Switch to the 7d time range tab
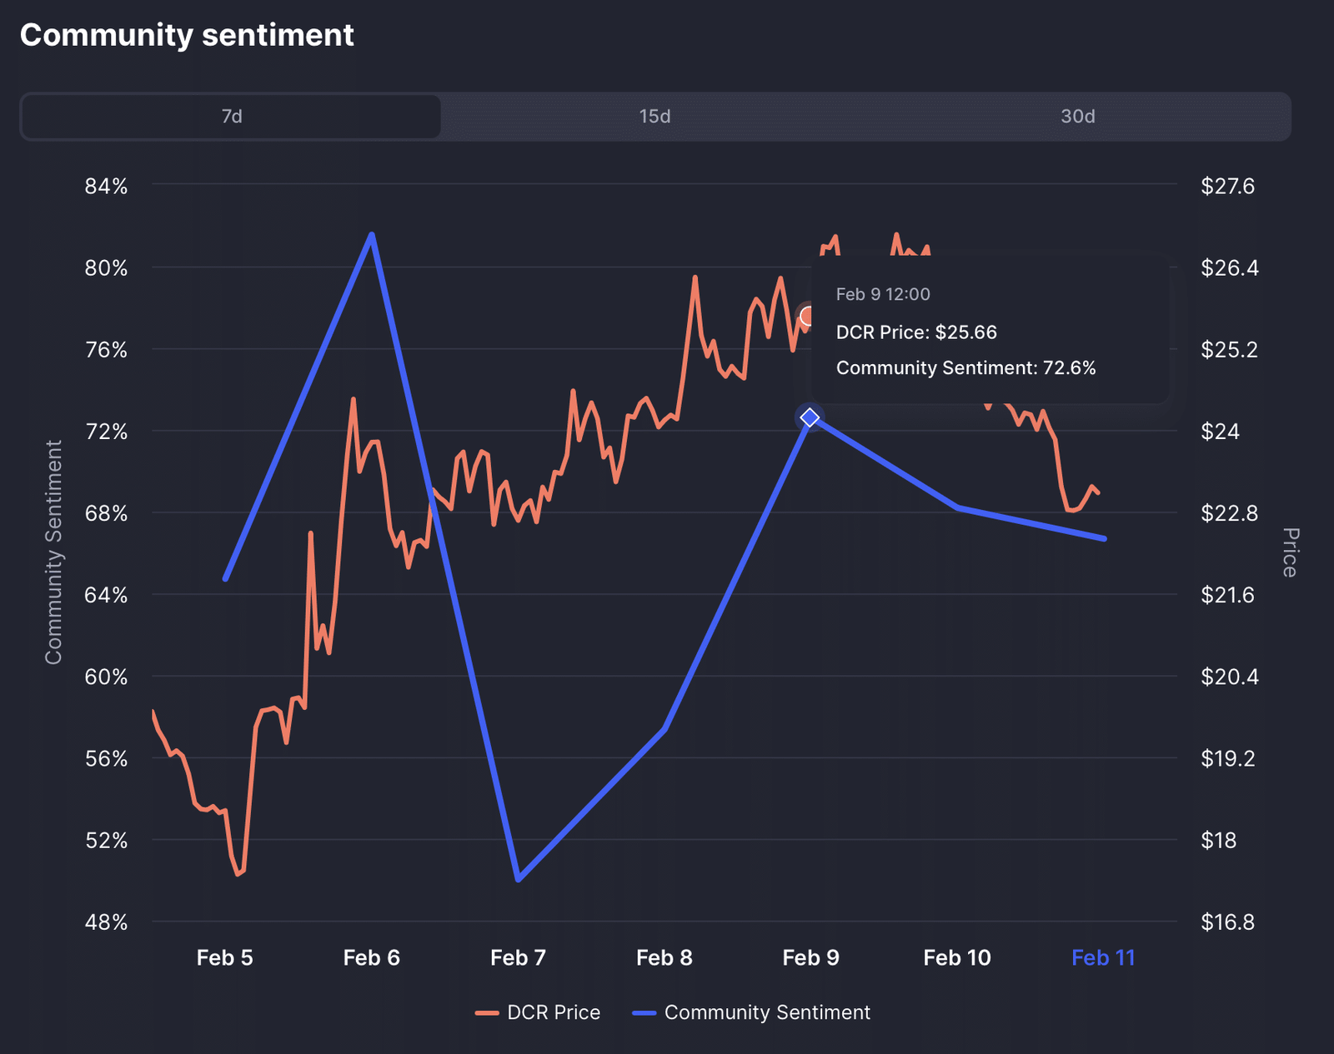The image size is (1334, 1054). coord(231,117)
